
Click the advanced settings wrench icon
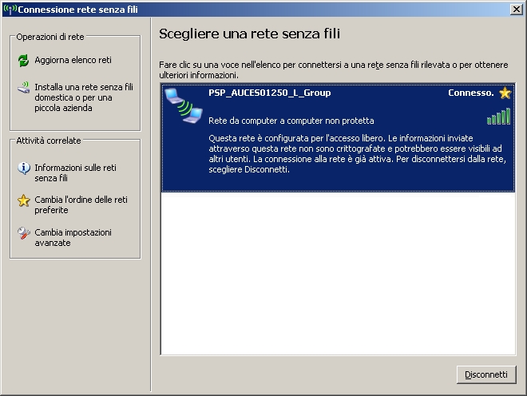pos(23,233)
